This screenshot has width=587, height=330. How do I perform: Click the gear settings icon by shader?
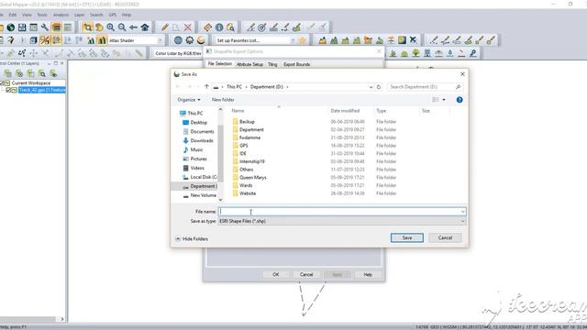(x=190, y=40)
